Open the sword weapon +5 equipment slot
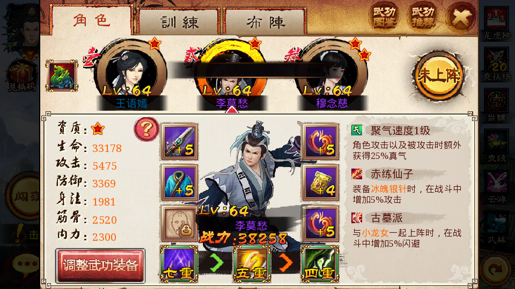 click(179, 141)
